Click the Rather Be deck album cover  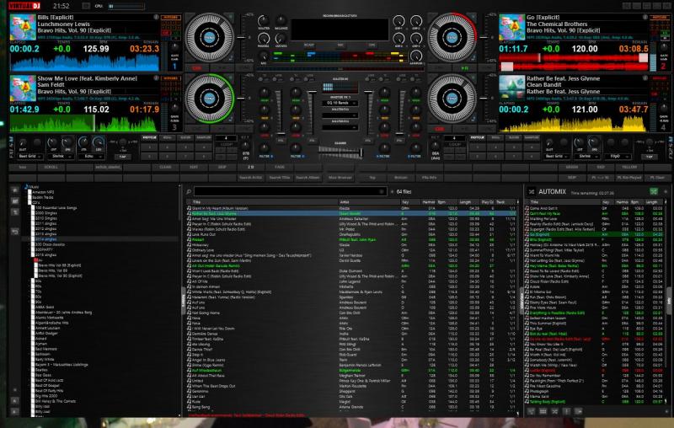pos(511,88)
